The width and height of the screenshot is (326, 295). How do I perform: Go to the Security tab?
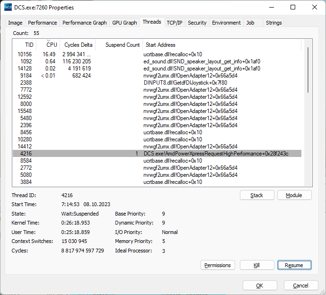click(197, 23)
